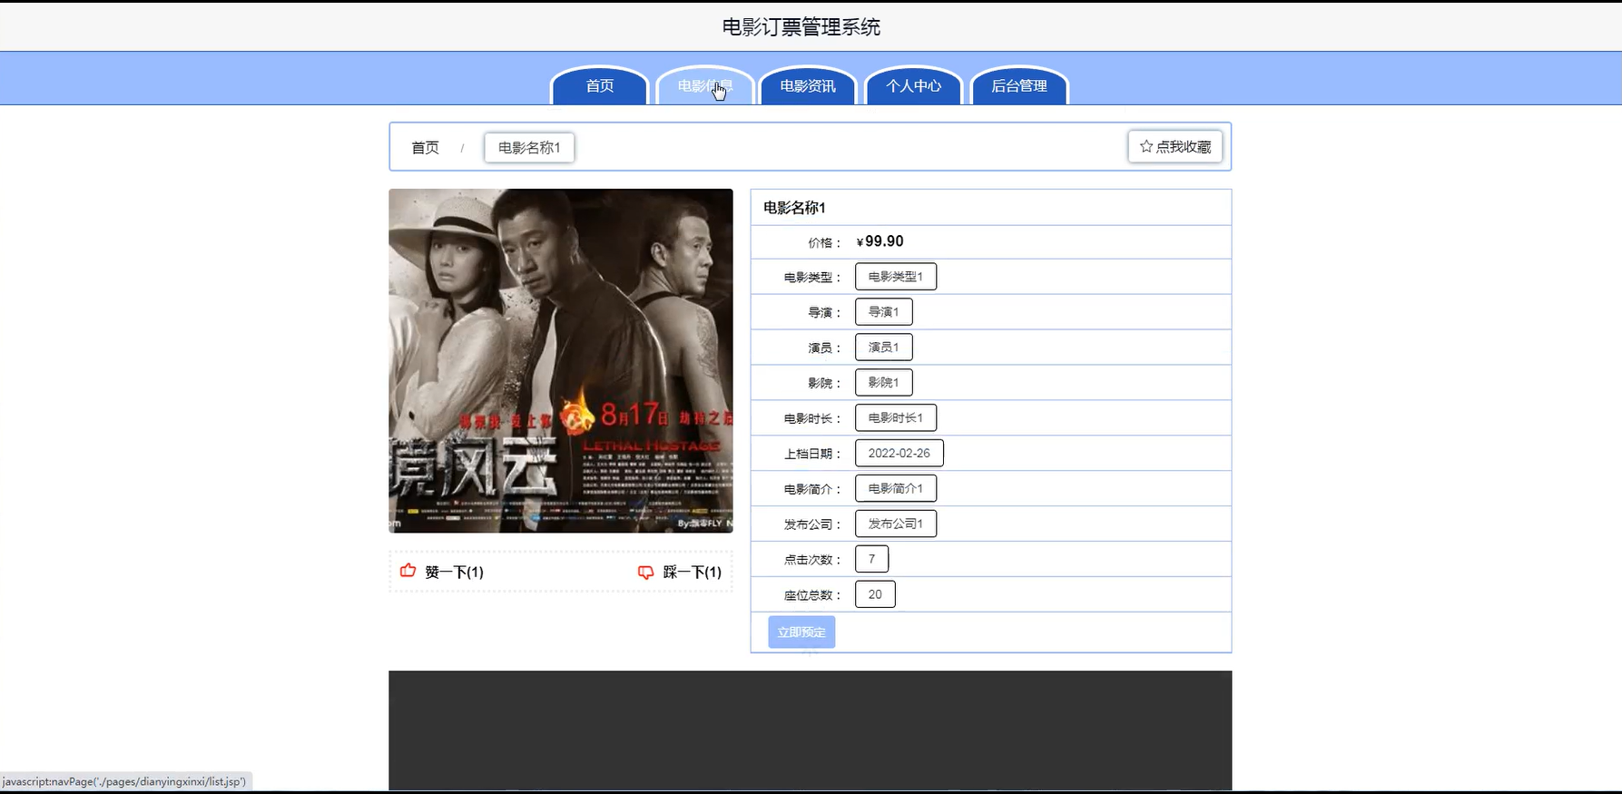
Task: Click 赞一下(1) like text
Action: pyautogui.click(x=454, y=572)
